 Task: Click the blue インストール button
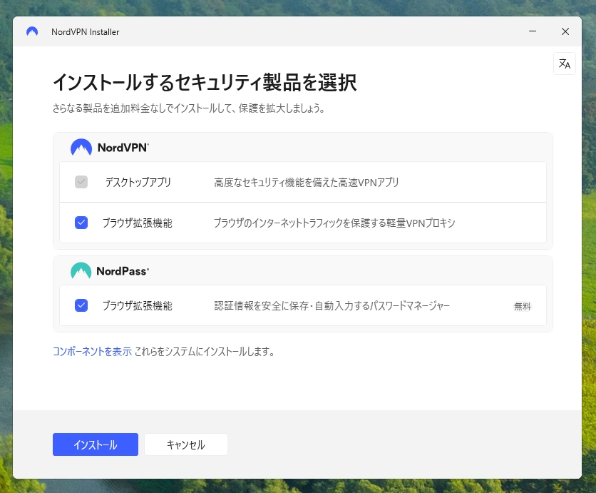pyautogui.click(x=96, y=444)
